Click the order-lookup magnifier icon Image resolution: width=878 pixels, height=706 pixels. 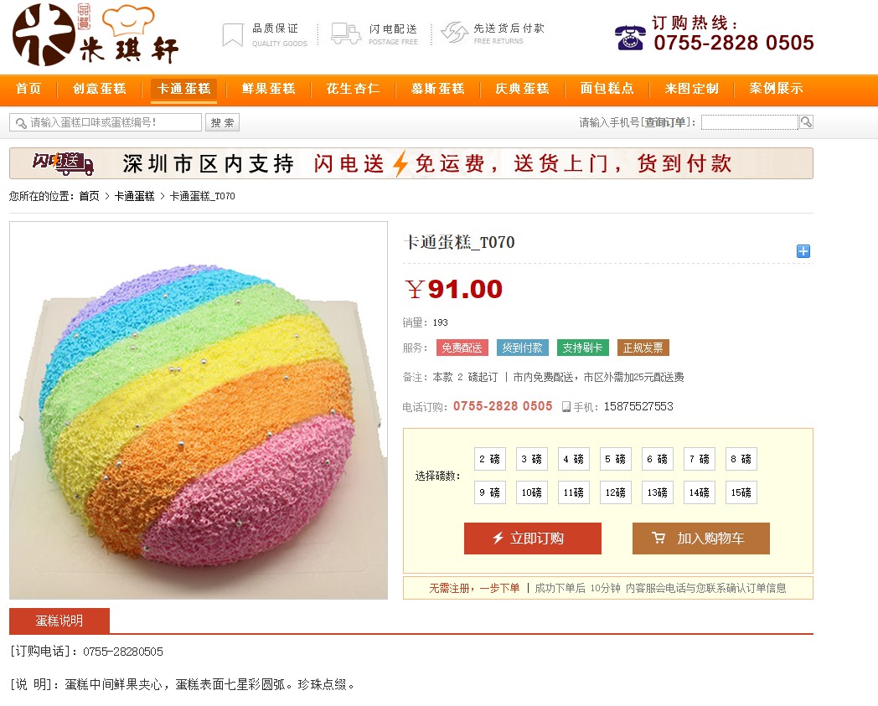[806, 121]
